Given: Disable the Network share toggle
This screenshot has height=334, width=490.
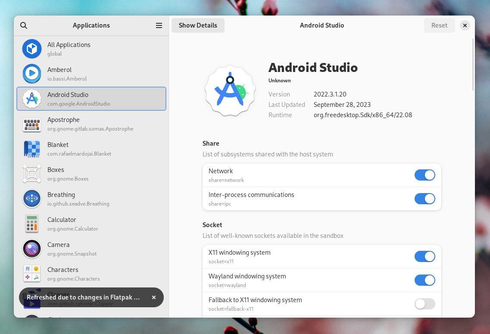Looking at the screenshot, I should point(424,175).
